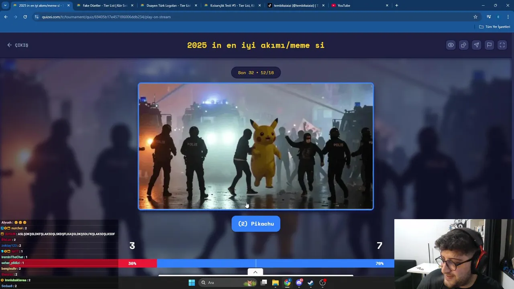Click chat message from IremInTheChat
Screen dimensions: 514x289
tap(14, 257)
